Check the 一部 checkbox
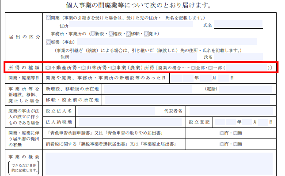 [210, 68]
